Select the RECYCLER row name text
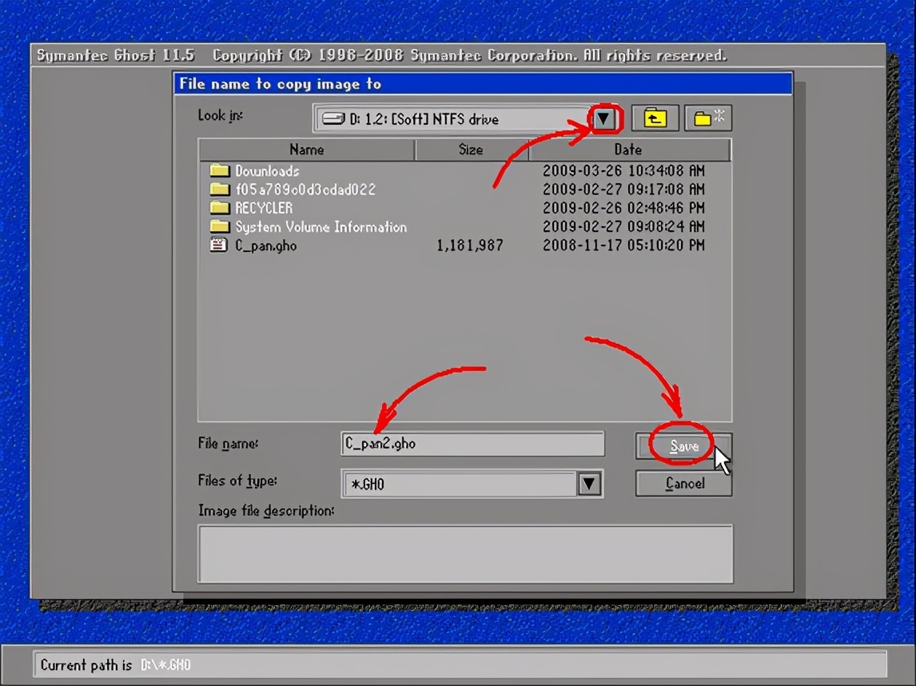The image size is (916, 686). click(x=264, y=208)
